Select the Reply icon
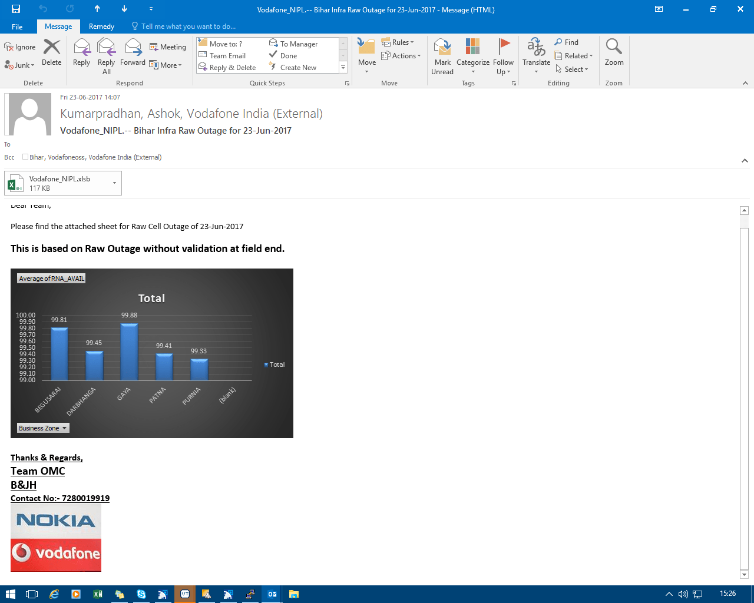 [x=81, y=53]
